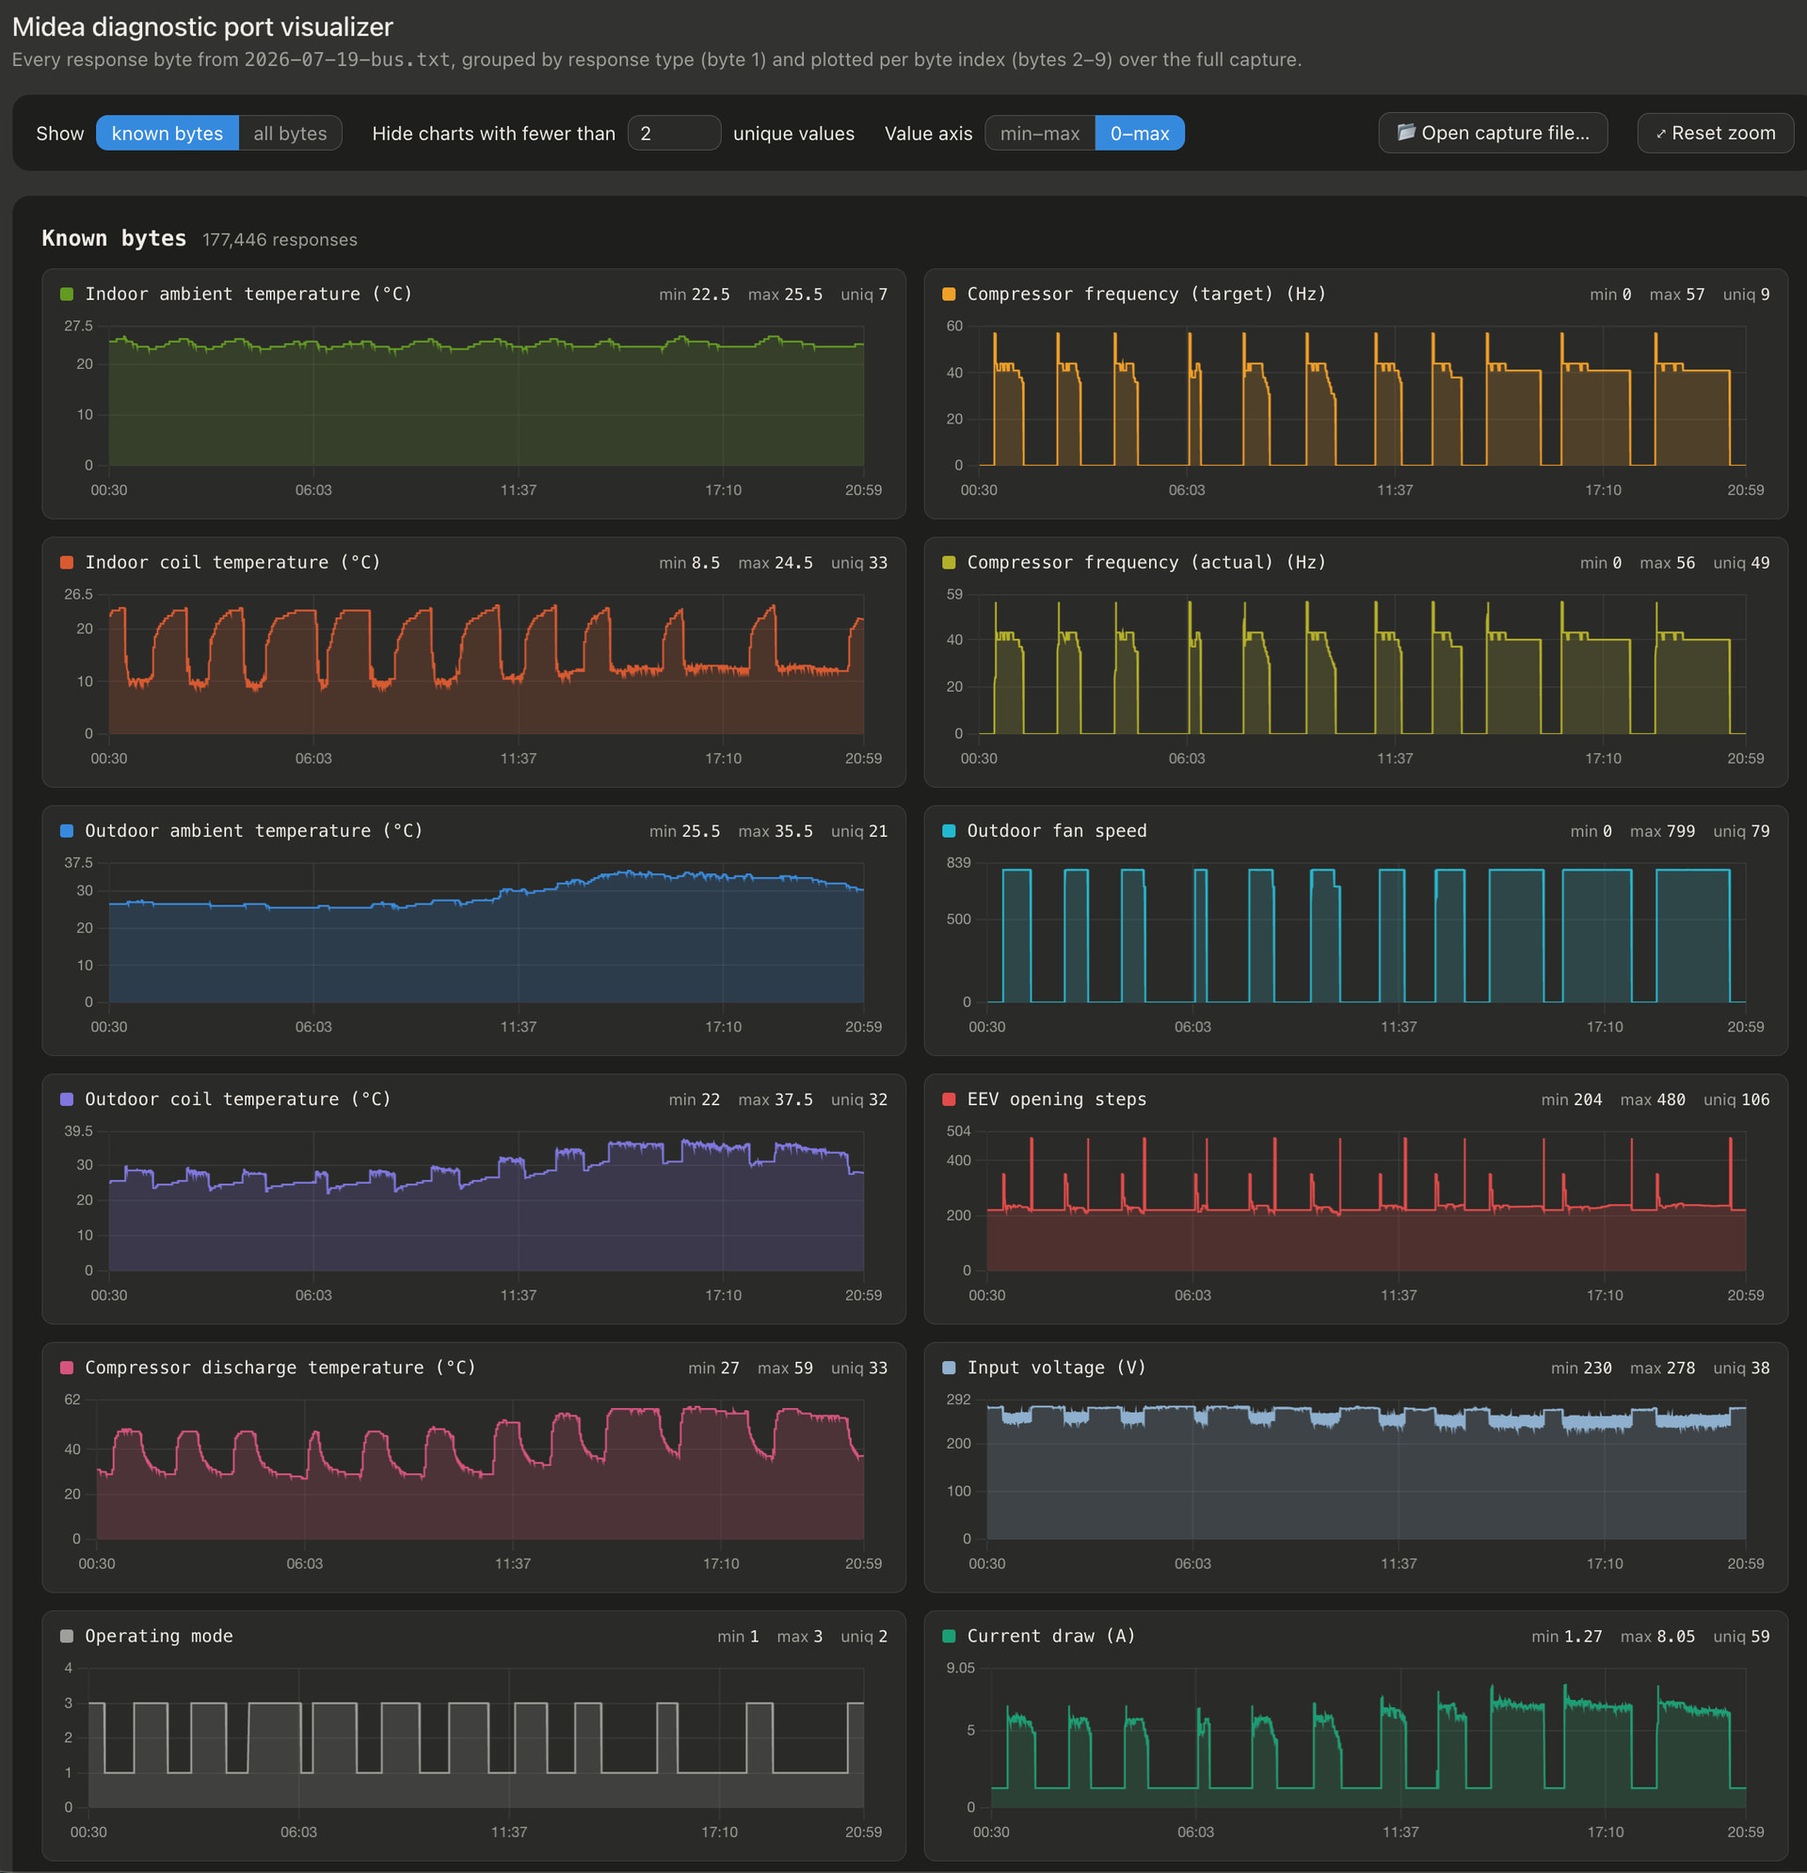
Task: Click the 'Outdoor fan speed' title
Action: (x=1057, y=831)
